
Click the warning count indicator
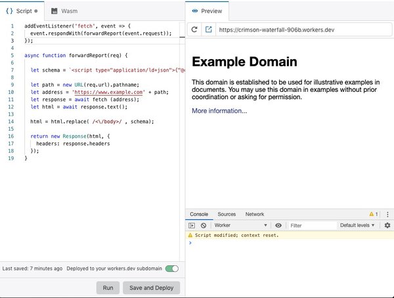tap(374, 215)
